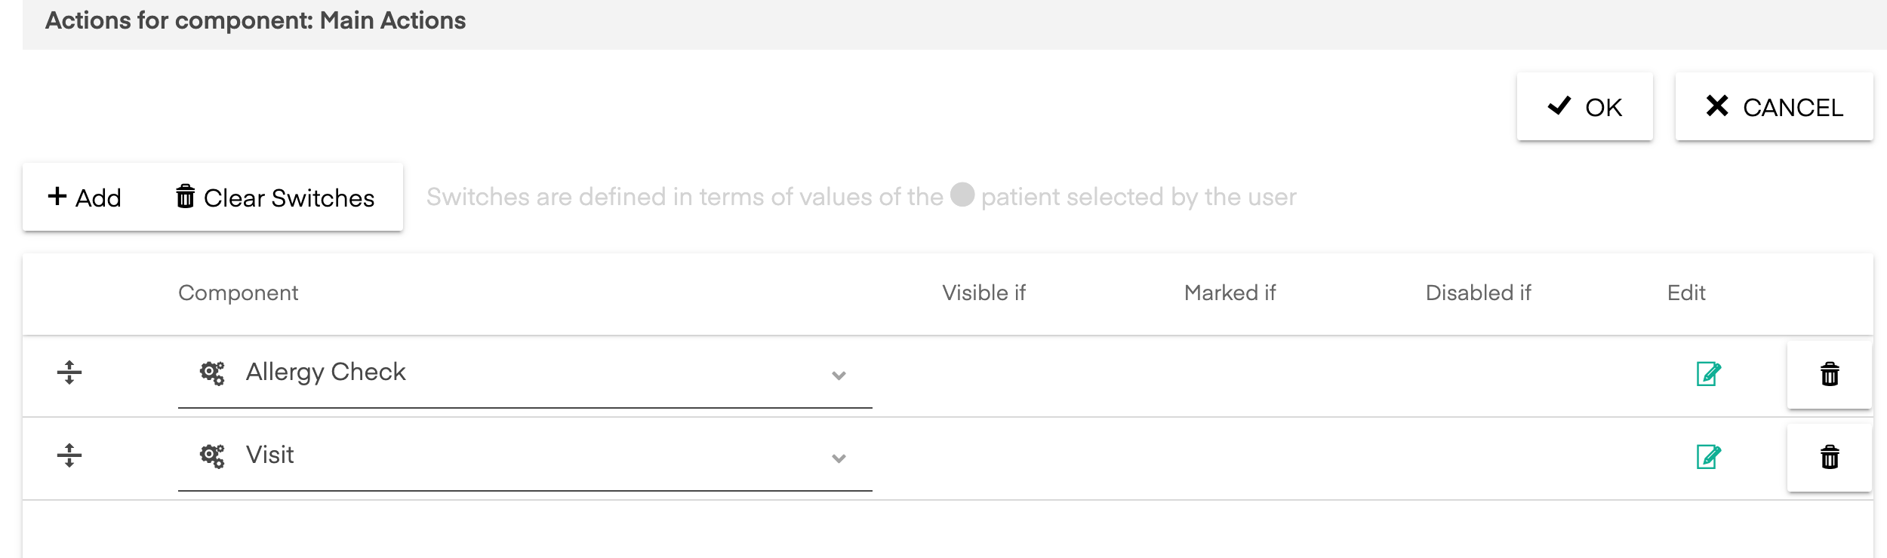Expand the Visit component dropdown arrow

point(839,458)
